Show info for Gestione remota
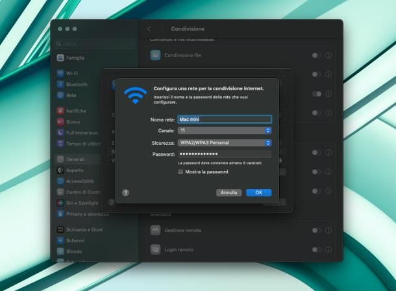 tap(328, 230)
